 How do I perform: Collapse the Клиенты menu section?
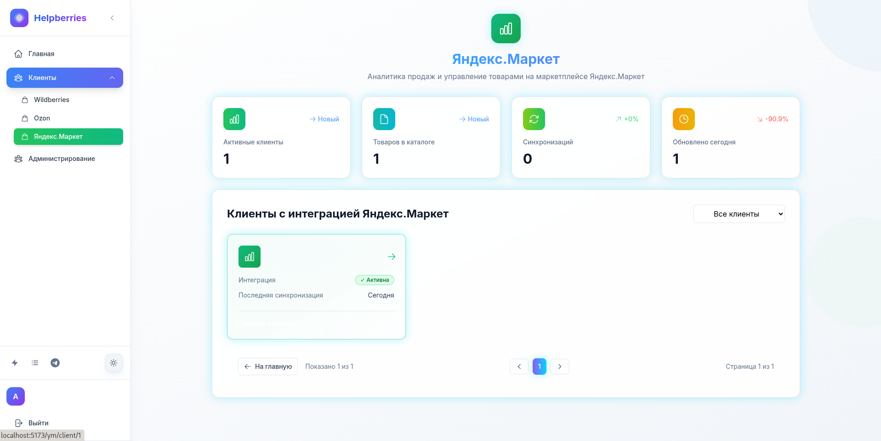65,78
